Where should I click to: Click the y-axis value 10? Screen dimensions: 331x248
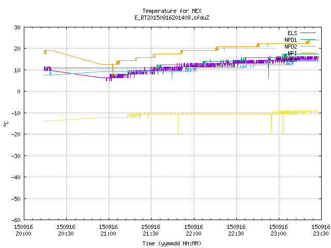17,70
